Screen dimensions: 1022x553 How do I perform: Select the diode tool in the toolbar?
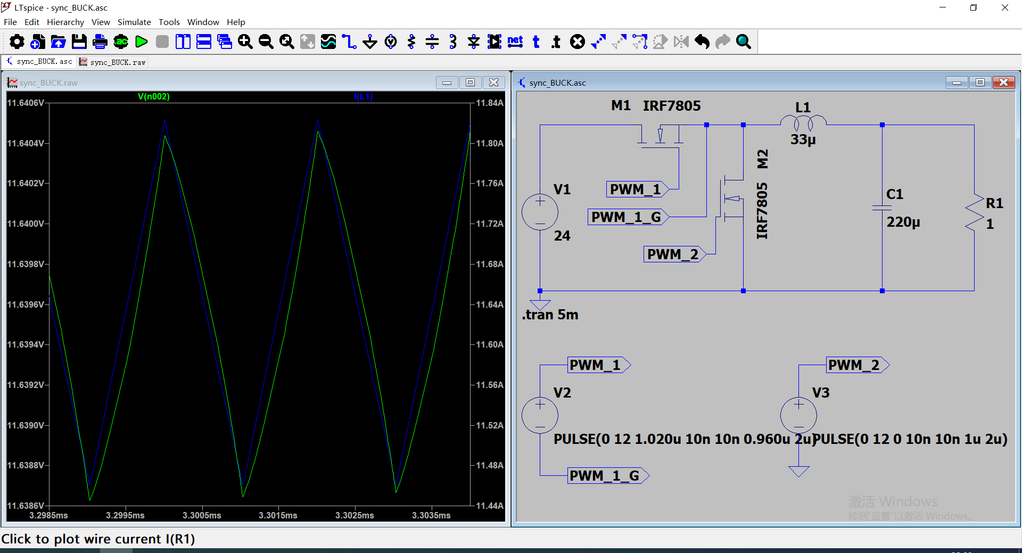click(x=474, y=42)
